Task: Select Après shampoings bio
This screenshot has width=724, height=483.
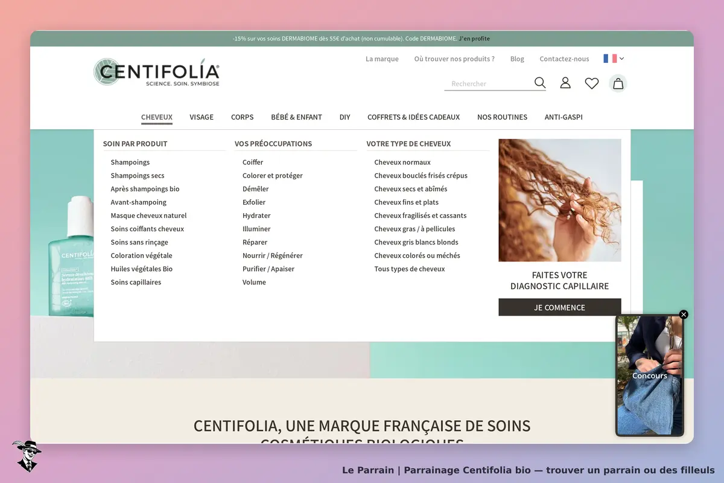Action: [x=145, y=189]
